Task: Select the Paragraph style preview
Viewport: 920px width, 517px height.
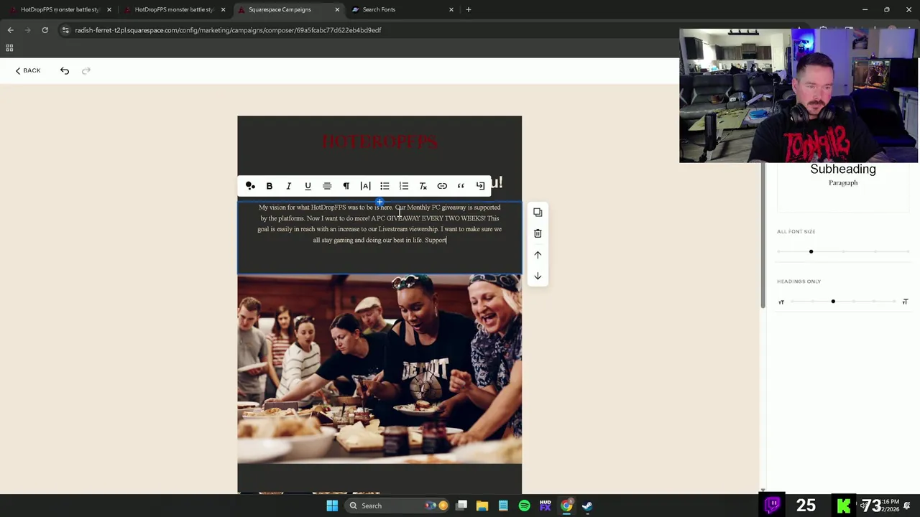Action: (843, 183)
